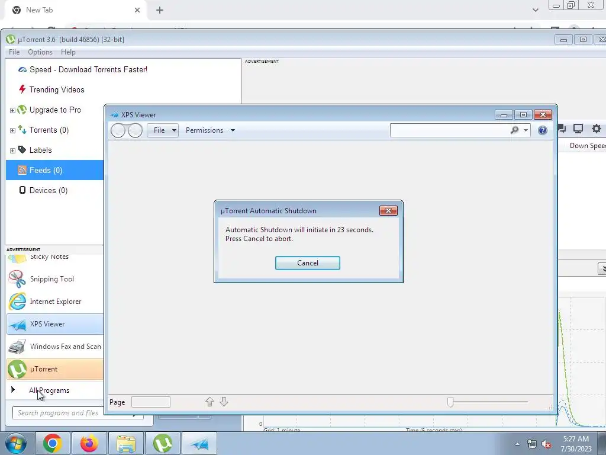Open Sticky Notes from Start menu

click(55, 258)
